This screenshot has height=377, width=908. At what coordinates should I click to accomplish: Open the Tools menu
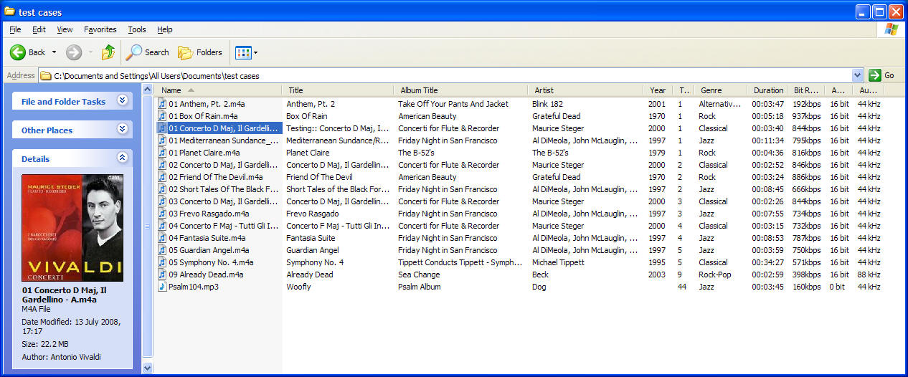(137, 29)
